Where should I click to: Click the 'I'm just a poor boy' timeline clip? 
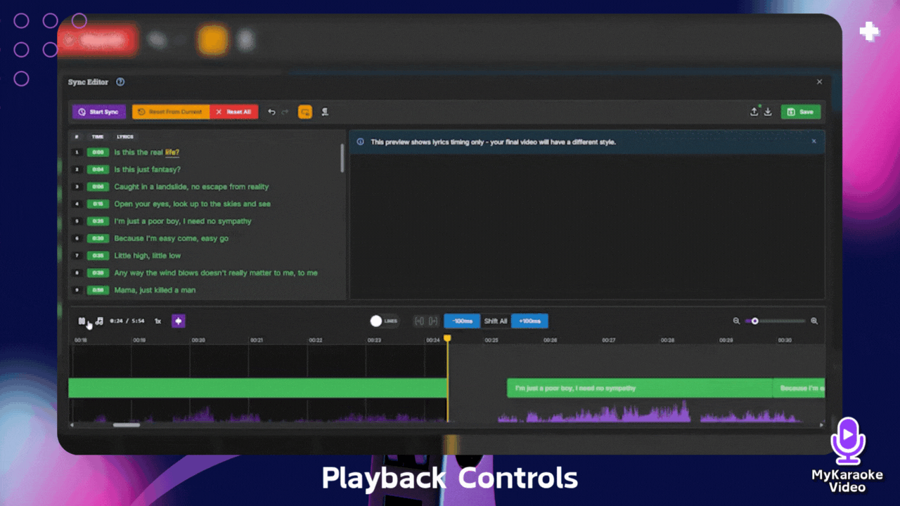(x=640, y=388)
